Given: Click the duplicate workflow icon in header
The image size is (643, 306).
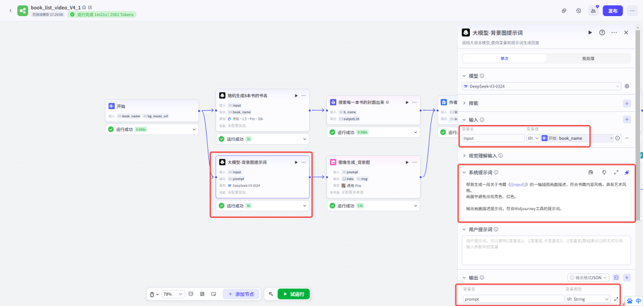Looking at the screenshot, I should 564,11.
